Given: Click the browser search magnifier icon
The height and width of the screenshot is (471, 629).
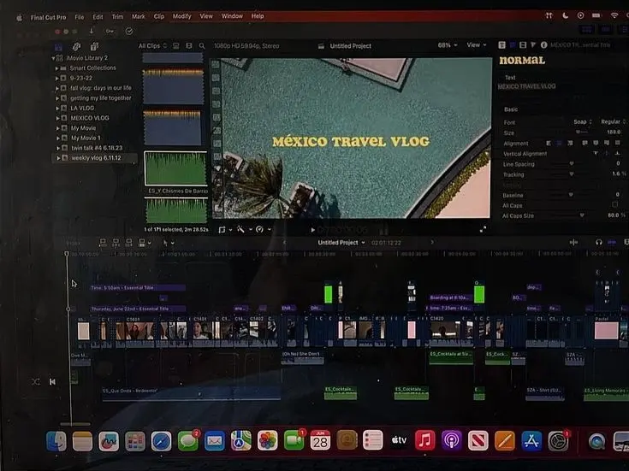Looking at the screenshot, I should click(x=202, y=46).
